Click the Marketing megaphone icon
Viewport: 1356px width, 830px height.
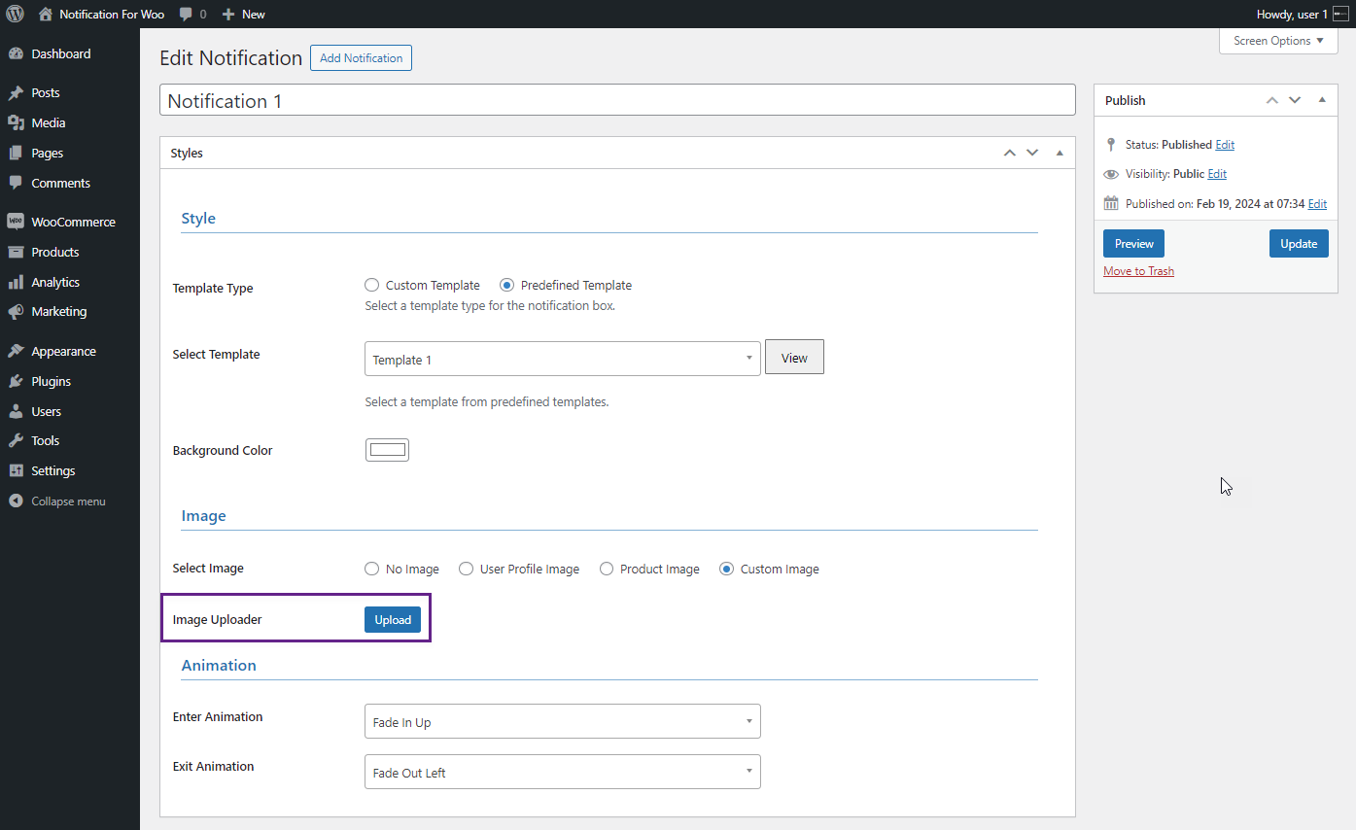point(16,312)
